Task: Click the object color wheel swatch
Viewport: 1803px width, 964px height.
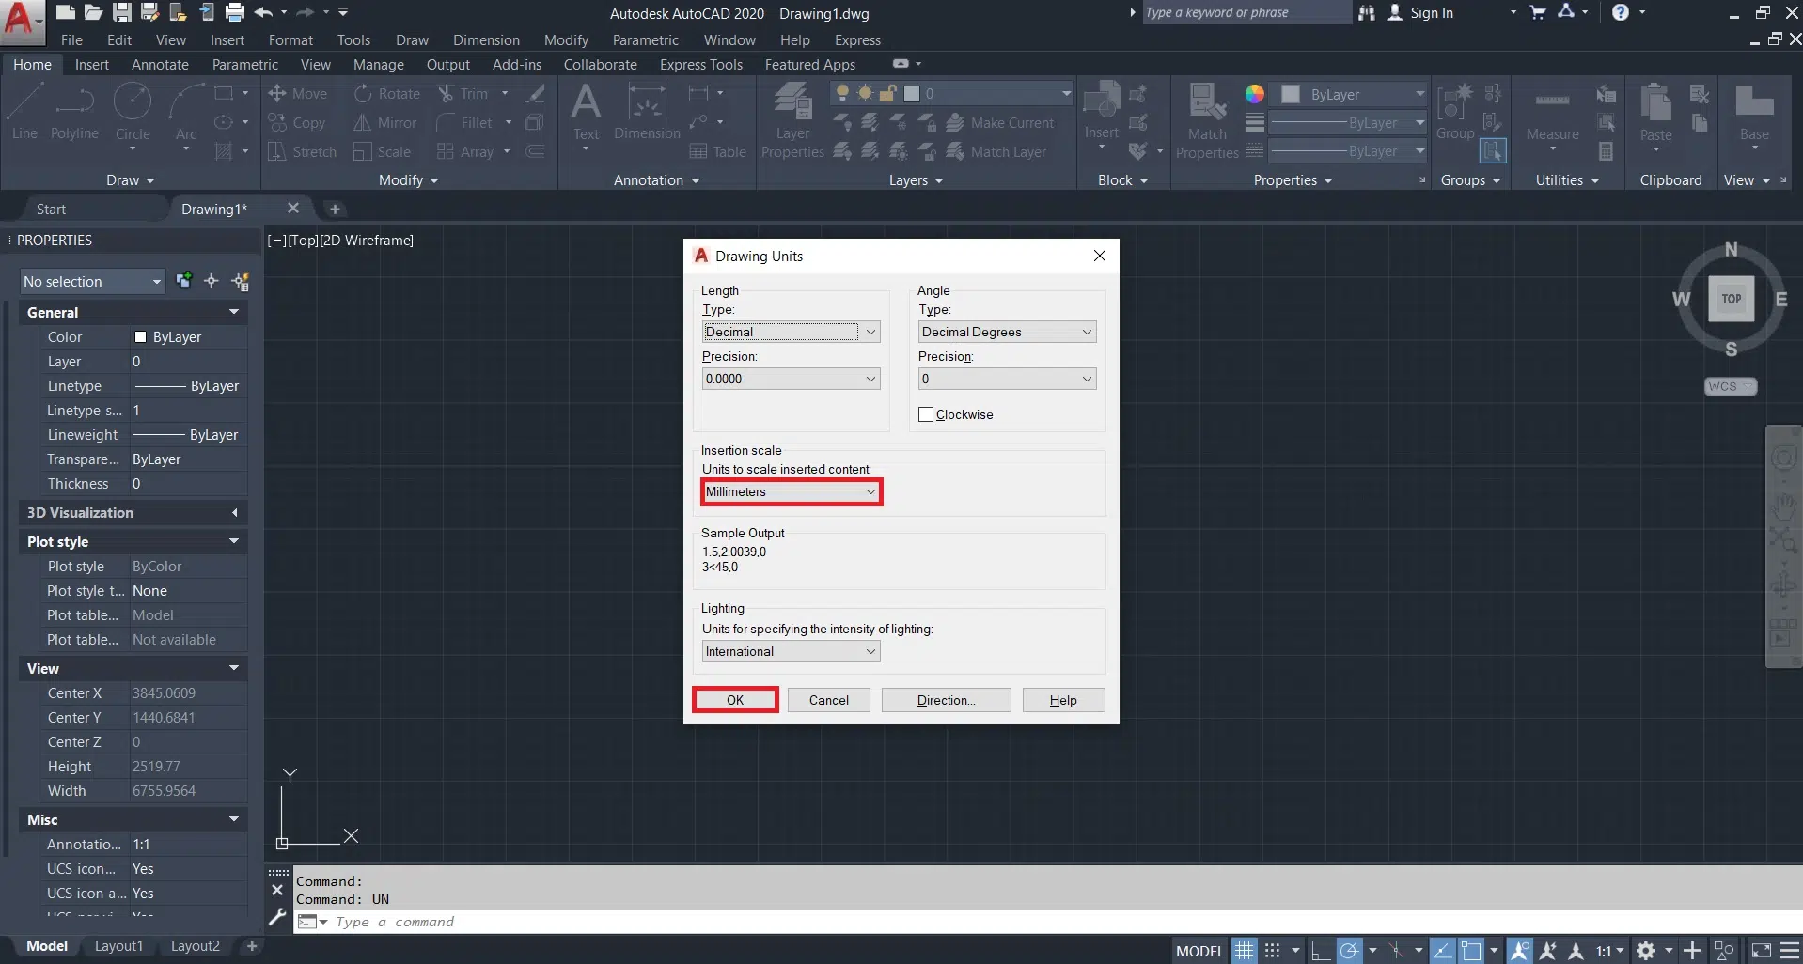Action: click(x=1254, y=94)
